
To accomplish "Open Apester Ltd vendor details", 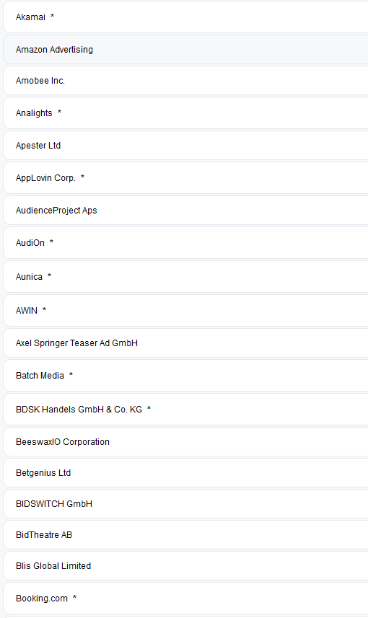I will pos(185,146).
